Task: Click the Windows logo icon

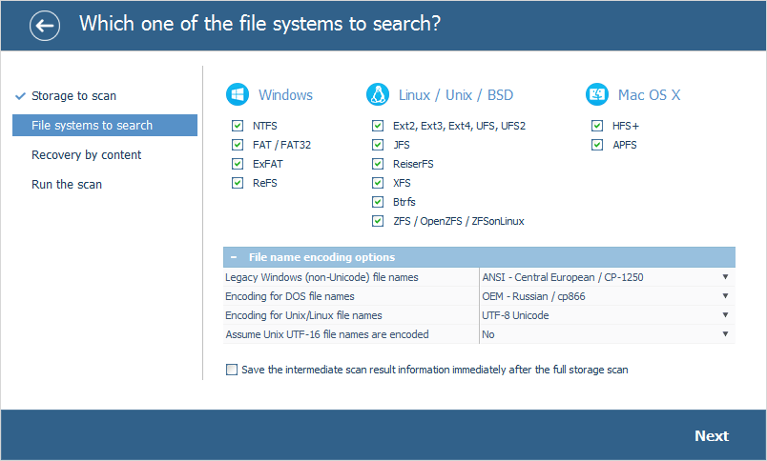Action: (238, 94)
